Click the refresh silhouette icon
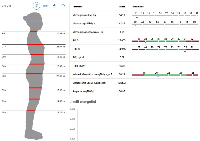Image resolution: width=200 pixels, height=141 pixels. pos(63,6)
